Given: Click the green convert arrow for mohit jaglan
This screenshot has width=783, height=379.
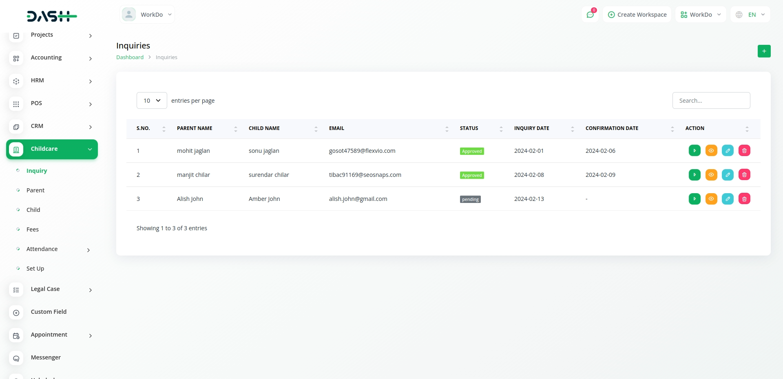Looking at the screenshot, I should click(694, 151).
